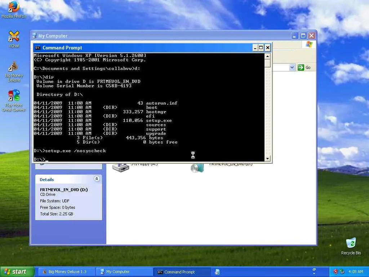Click the red security shield tray icon

[x=336, y=272]
